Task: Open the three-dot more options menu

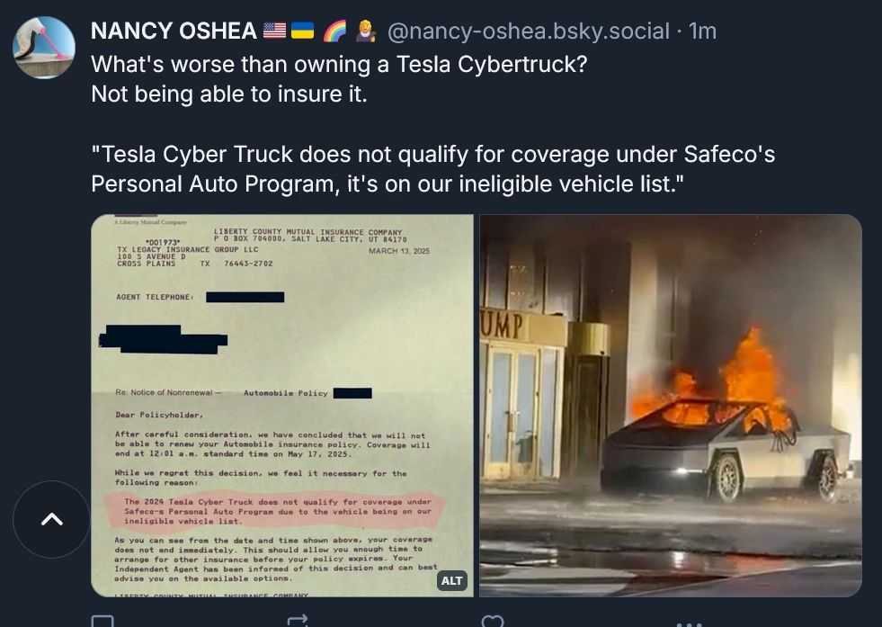Action: tap(689, 623)
